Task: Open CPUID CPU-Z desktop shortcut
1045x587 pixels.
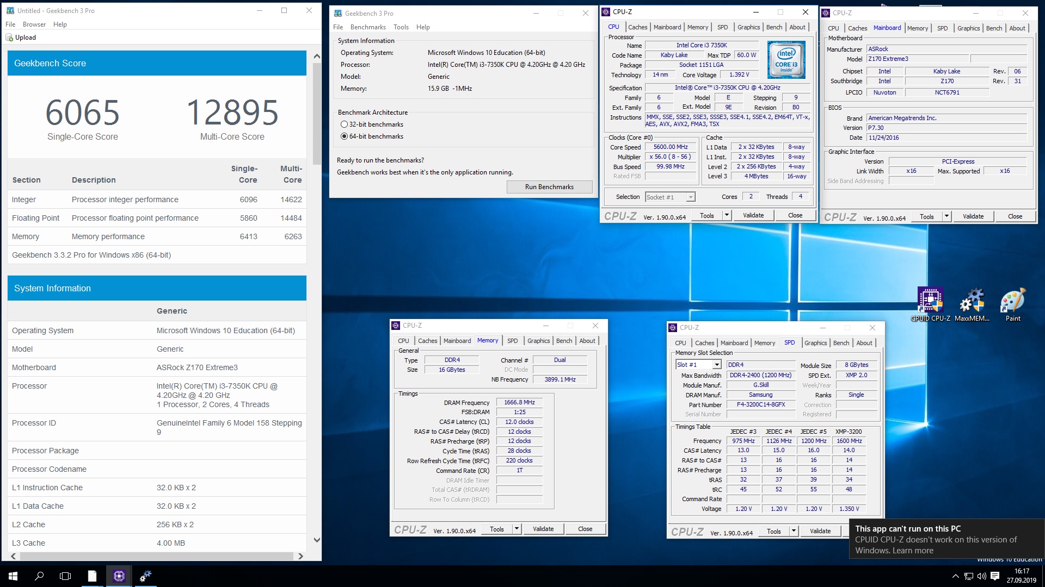Action: point(930,304)
